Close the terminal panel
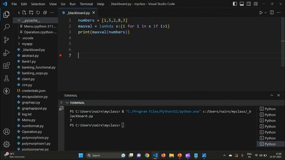Viewport: 285px width, 160px height. click(278, 95)
